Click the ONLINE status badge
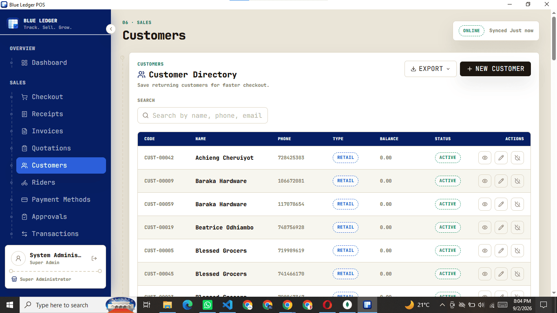557x313 pixels. pyautogui.click(x=471, y=31)
